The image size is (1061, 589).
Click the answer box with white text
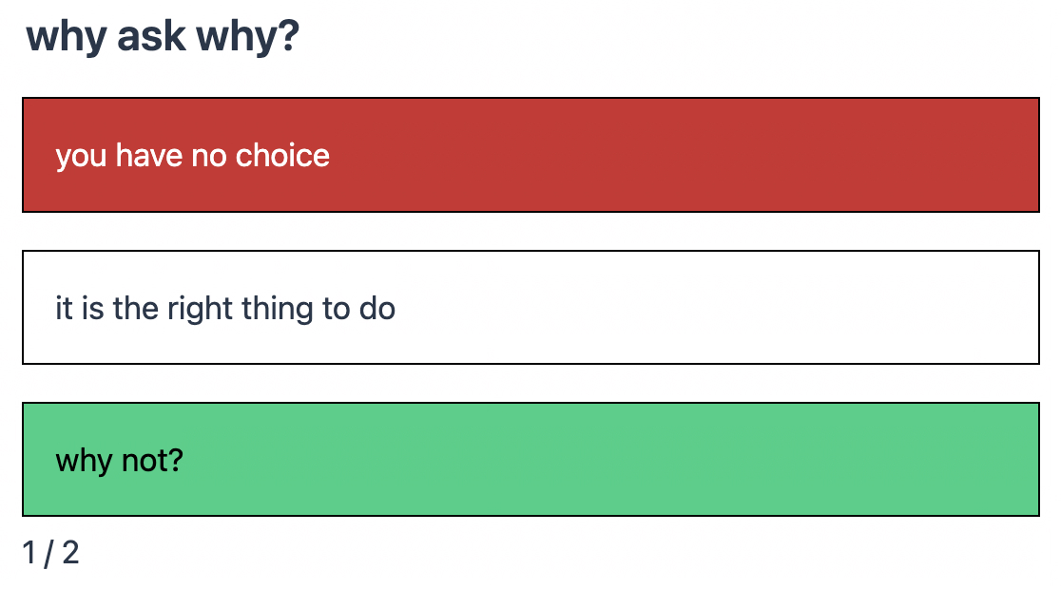530,155
